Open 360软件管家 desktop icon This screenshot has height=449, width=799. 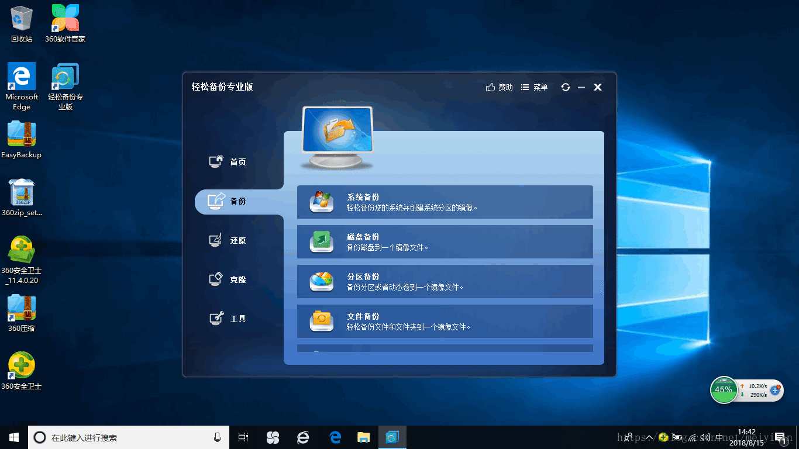click(66, 23)
